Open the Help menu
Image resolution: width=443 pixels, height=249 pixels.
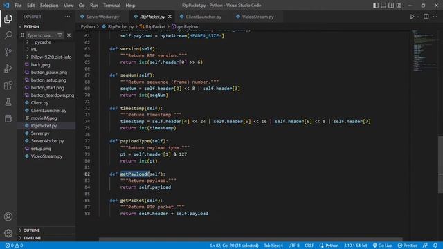[130, 6]
